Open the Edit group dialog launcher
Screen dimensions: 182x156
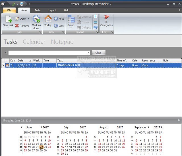click(x=112, y=32)
